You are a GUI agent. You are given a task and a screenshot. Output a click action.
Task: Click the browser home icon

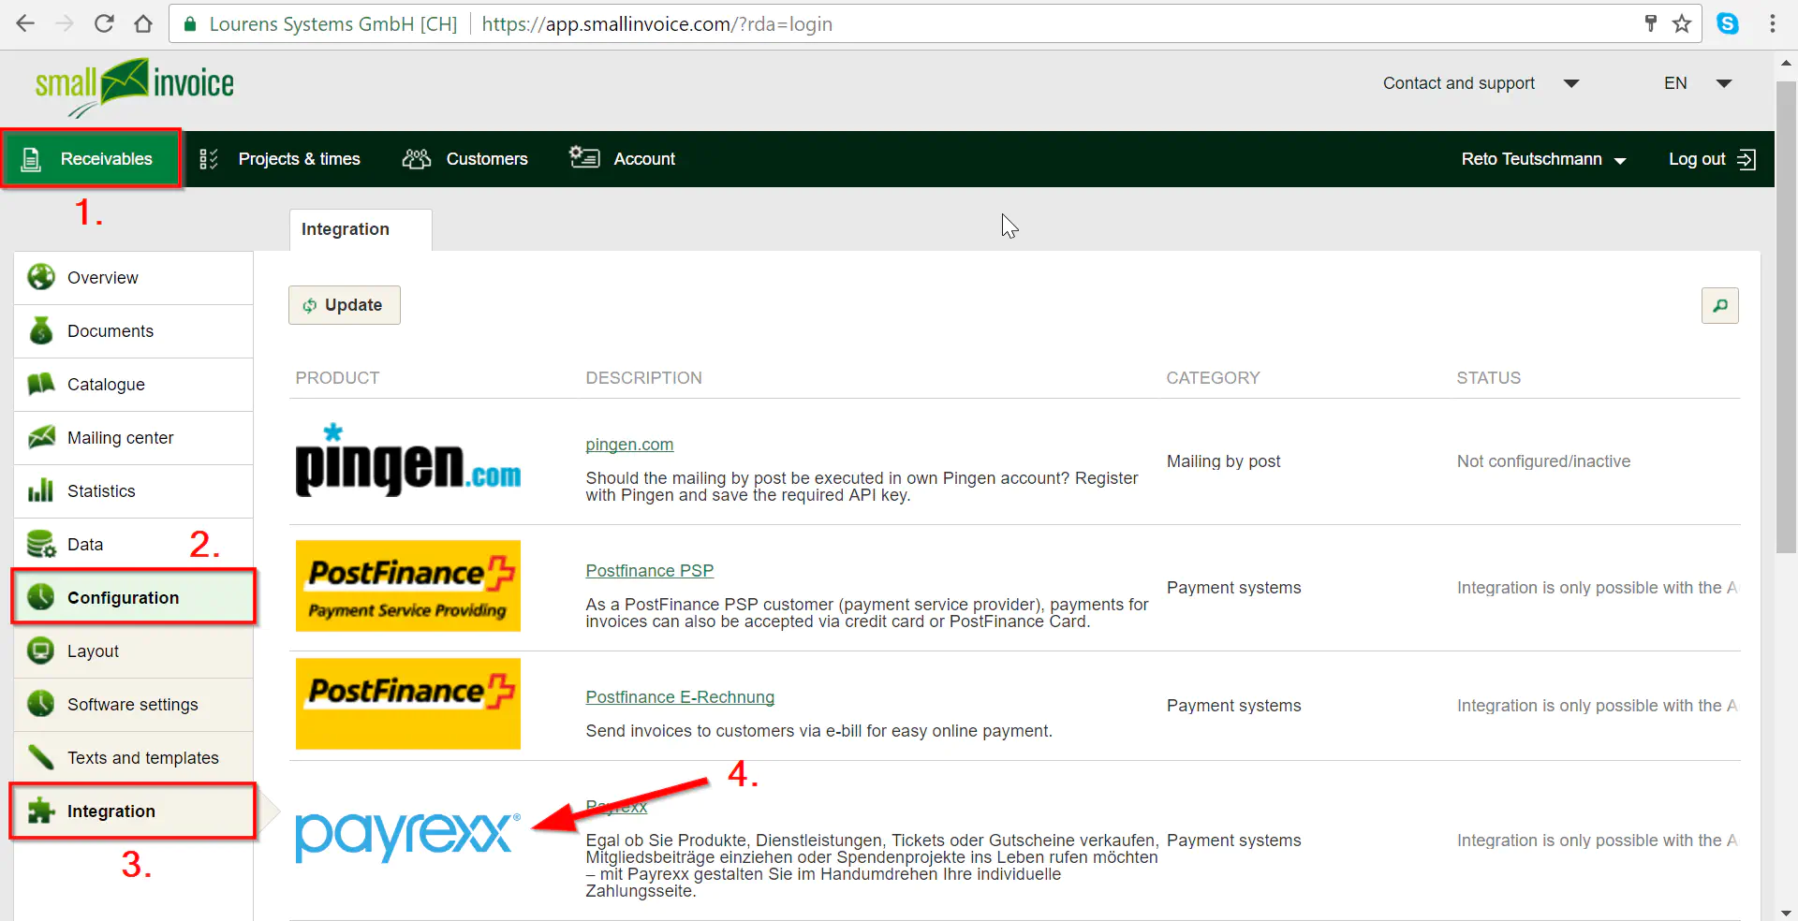click(143, 24)
